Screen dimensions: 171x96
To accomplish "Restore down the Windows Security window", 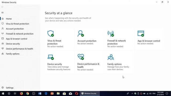I will [162, 2].
